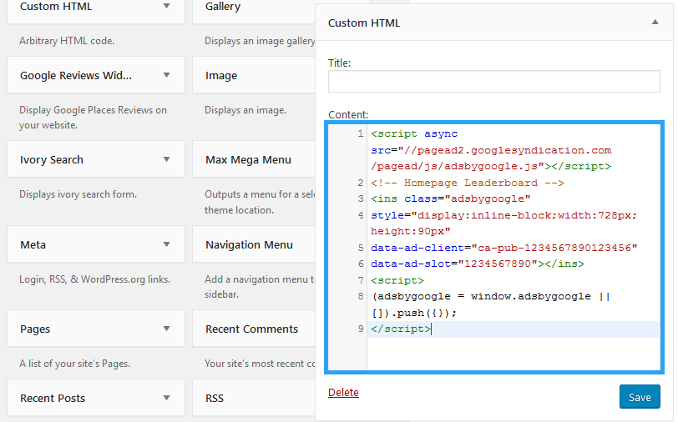Image resolution: width=678 pixels, height=422 pixels.
Task: Place cursor on the data-ad-slot code line
Action: (x=478, y=264)
